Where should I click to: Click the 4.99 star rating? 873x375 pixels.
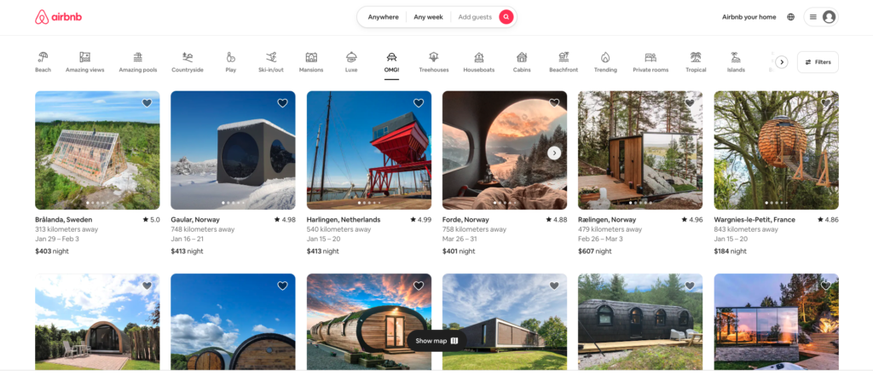pos(421,220)
